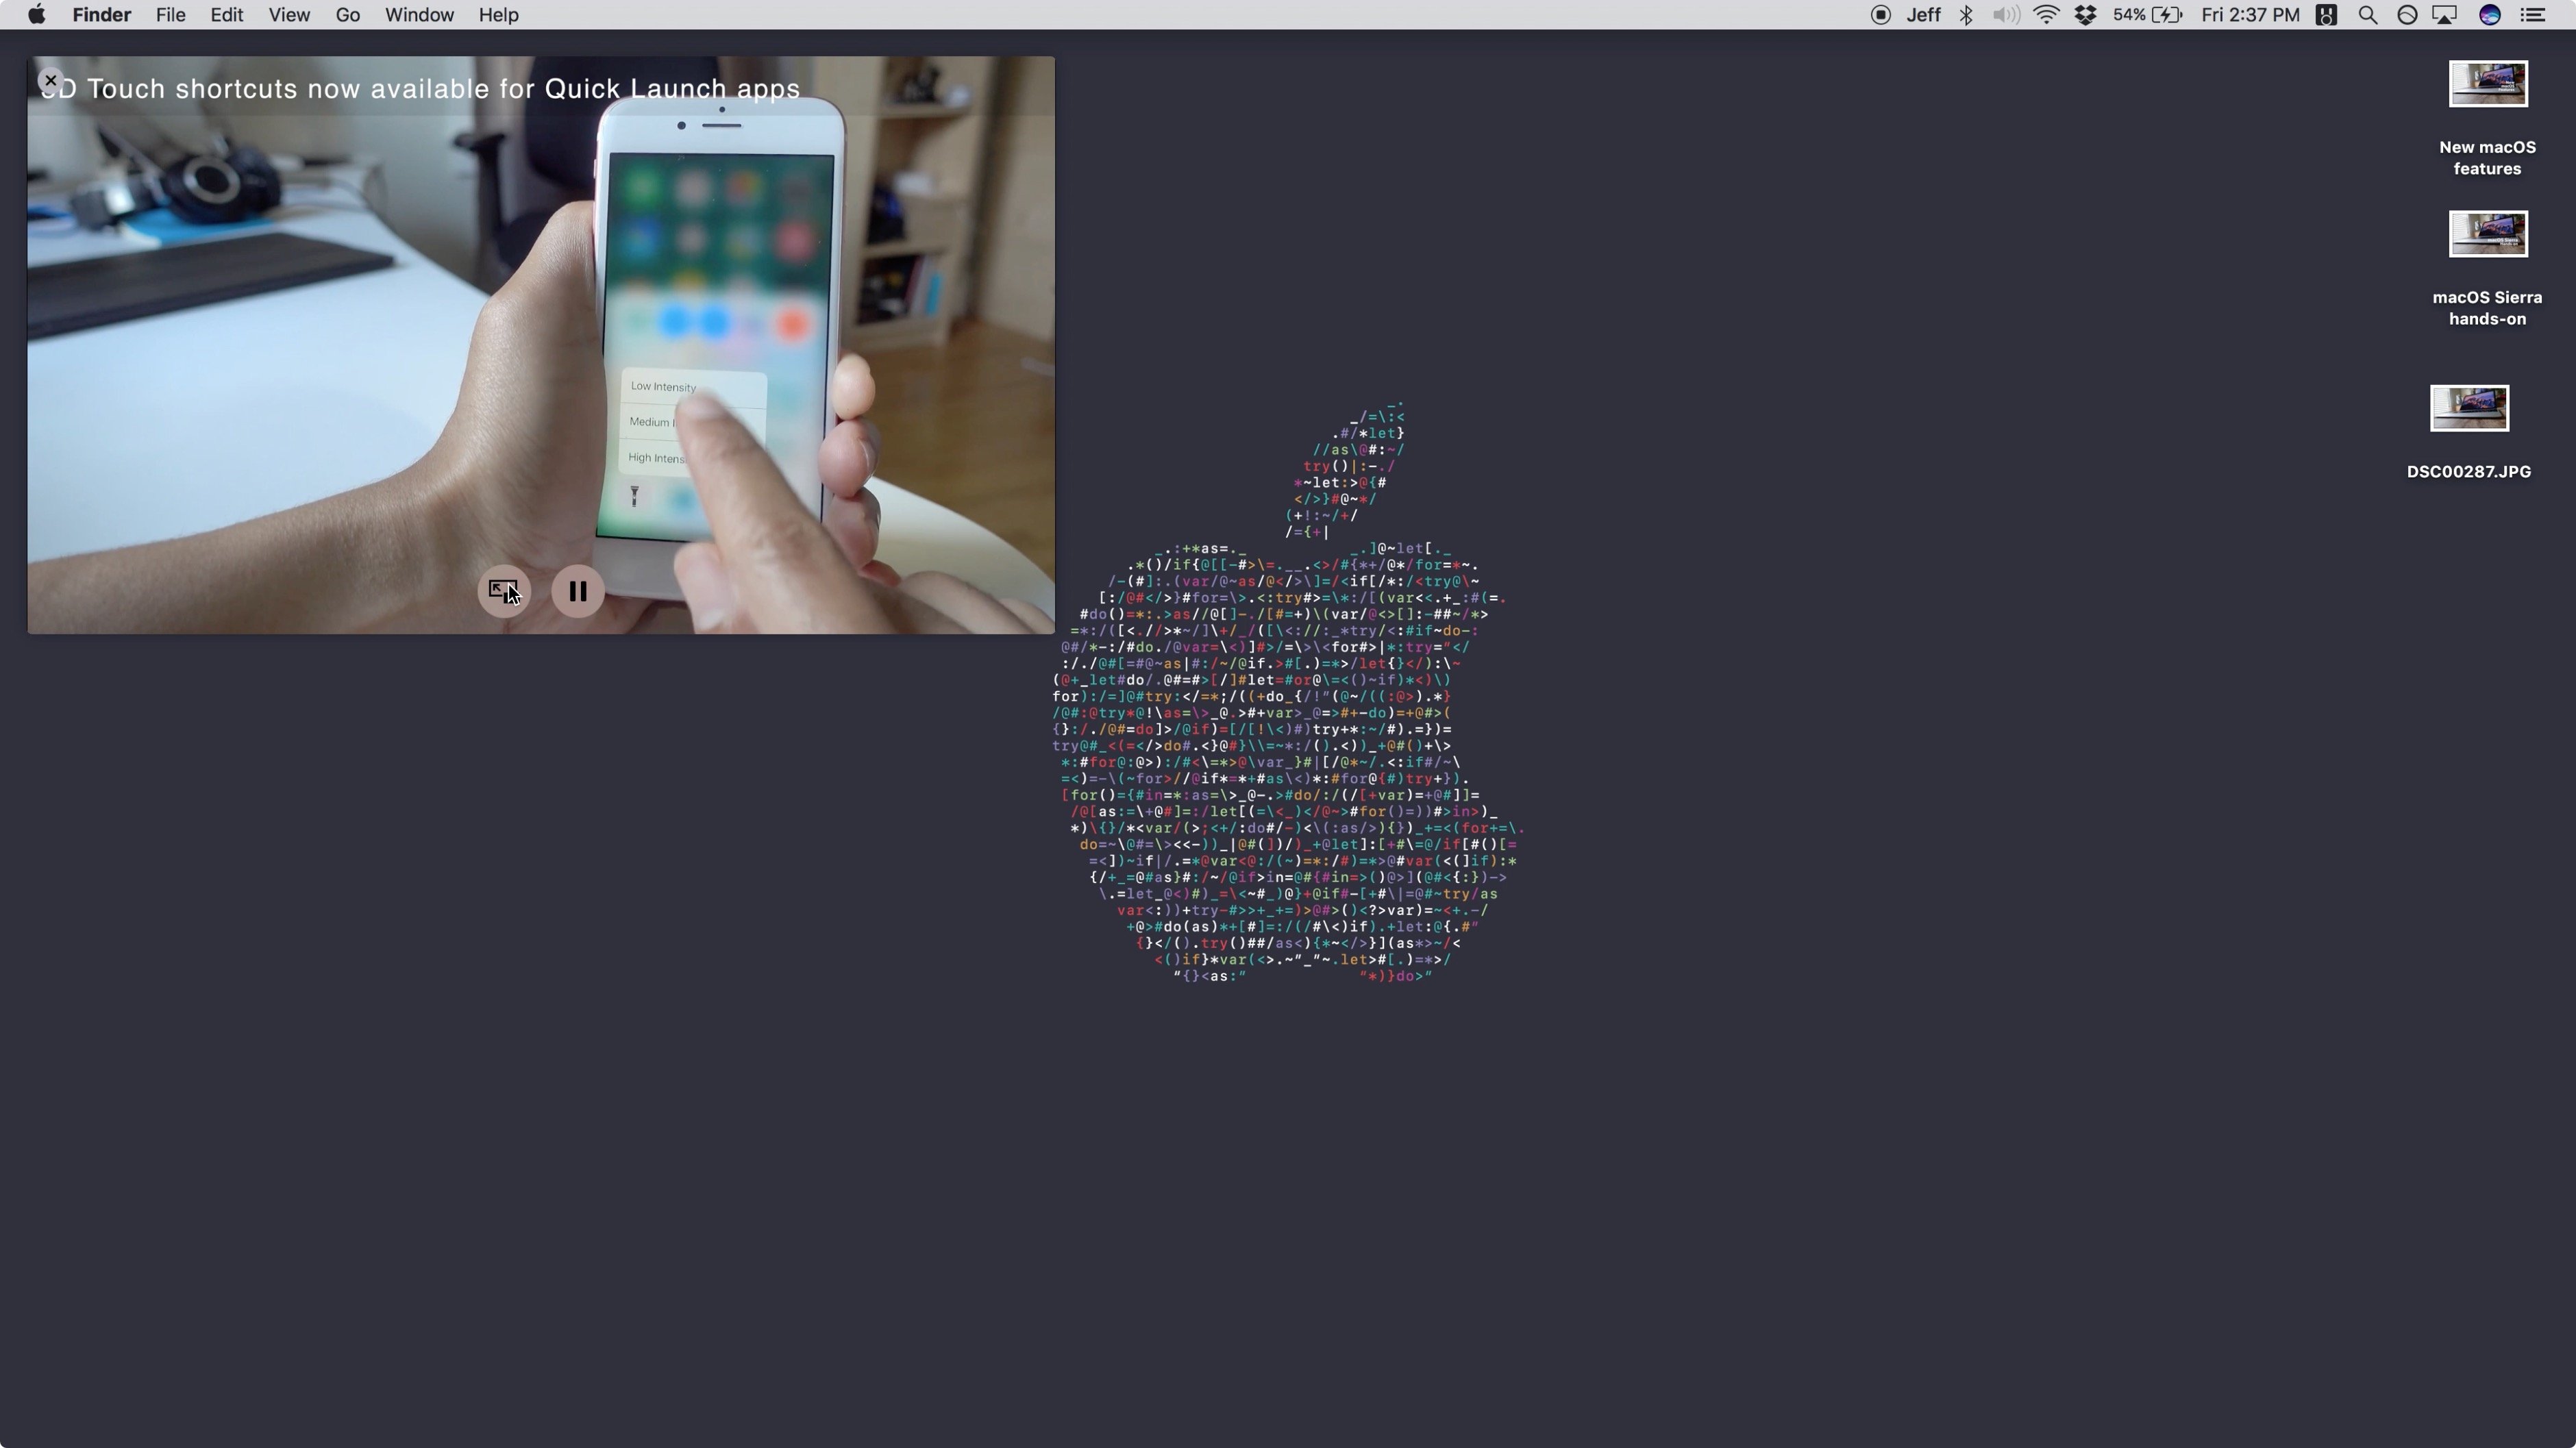Screen dimensions: 2576x1448
Task: Select the DSC00287.JPG desktop file
Action: [x=2468, y=408]
